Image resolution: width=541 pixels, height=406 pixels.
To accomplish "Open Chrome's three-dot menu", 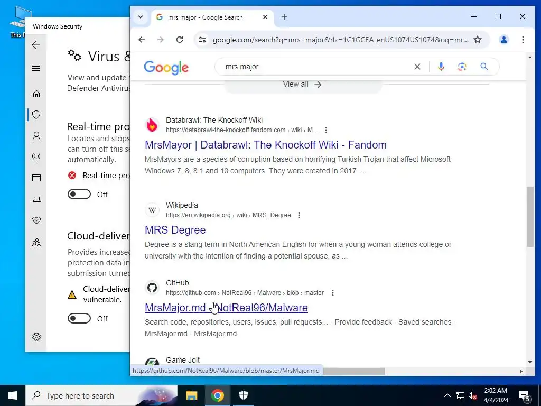I will point(523,40).
